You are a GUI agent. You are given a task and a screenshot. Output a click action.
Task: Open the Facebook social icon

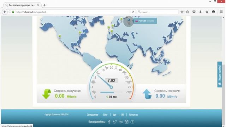point(109,122)
